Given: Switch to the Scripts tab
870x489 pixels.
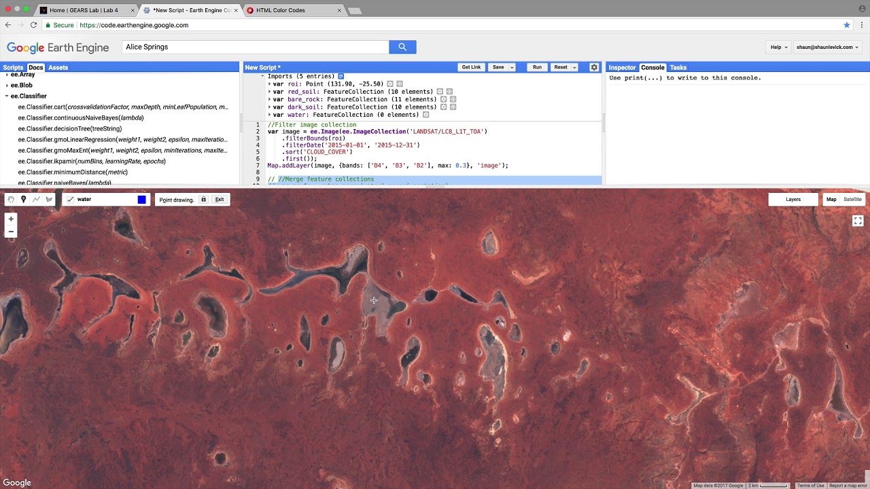Looking at the screenshot, I should point(13,68).
